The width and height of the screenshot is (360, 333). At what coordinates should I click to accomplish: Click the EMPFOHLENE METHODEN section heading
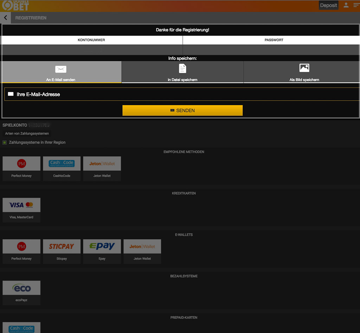click(184, 152)
